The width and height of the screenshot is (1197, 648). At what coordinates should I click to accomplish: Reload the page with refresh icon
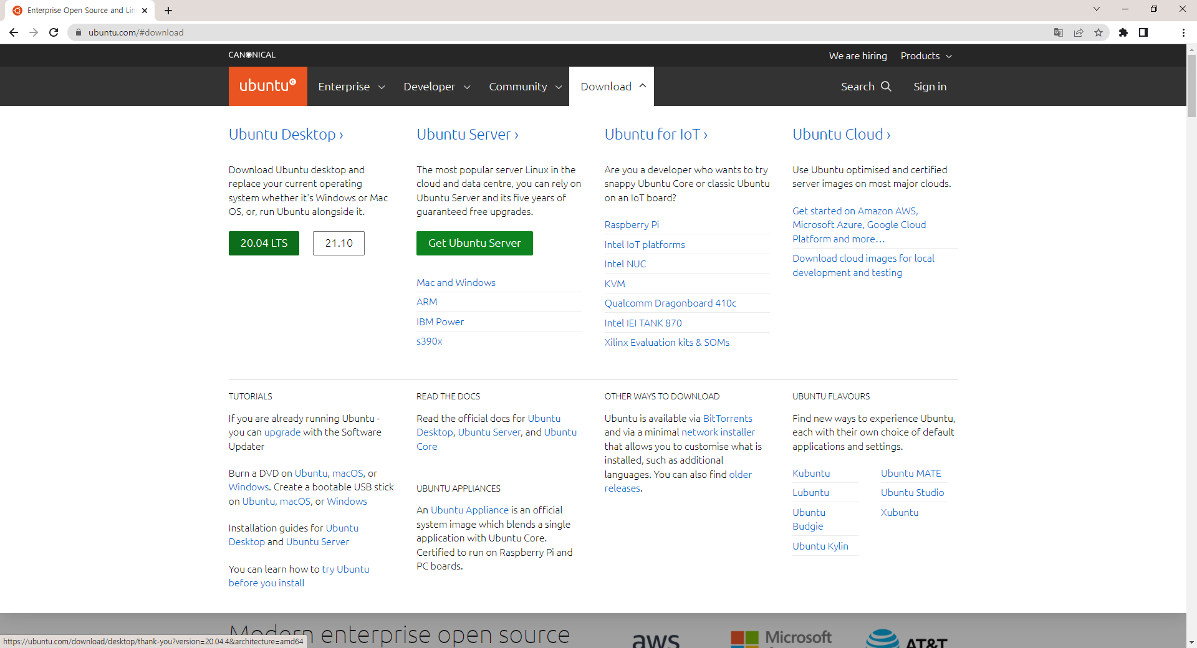[54, 32]
